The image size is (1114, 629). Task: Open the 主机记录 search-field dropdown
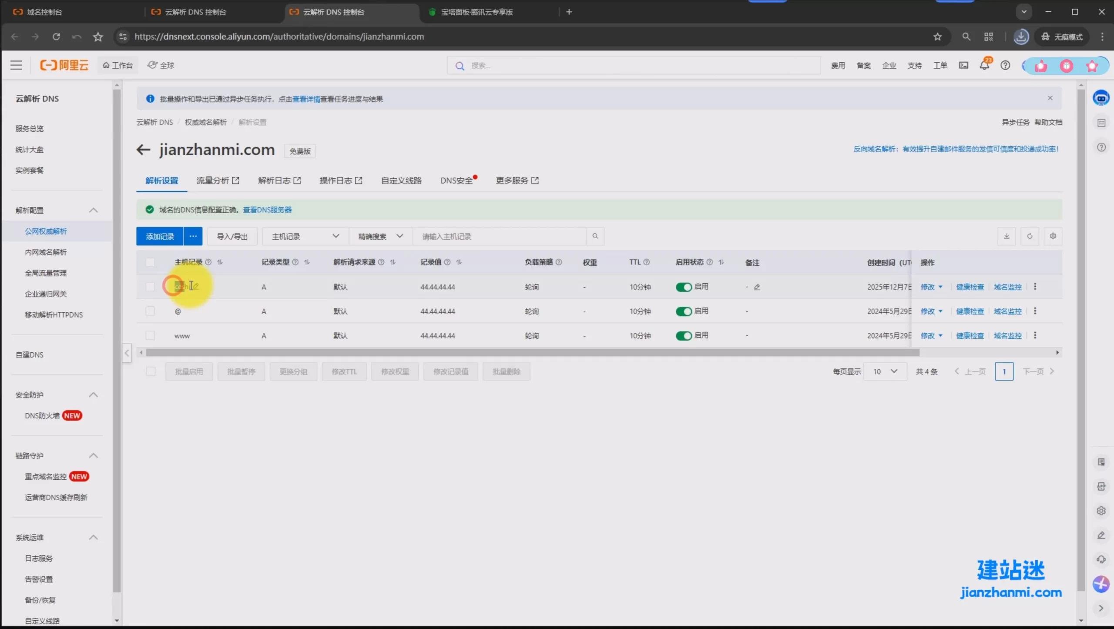pos(305,236)
